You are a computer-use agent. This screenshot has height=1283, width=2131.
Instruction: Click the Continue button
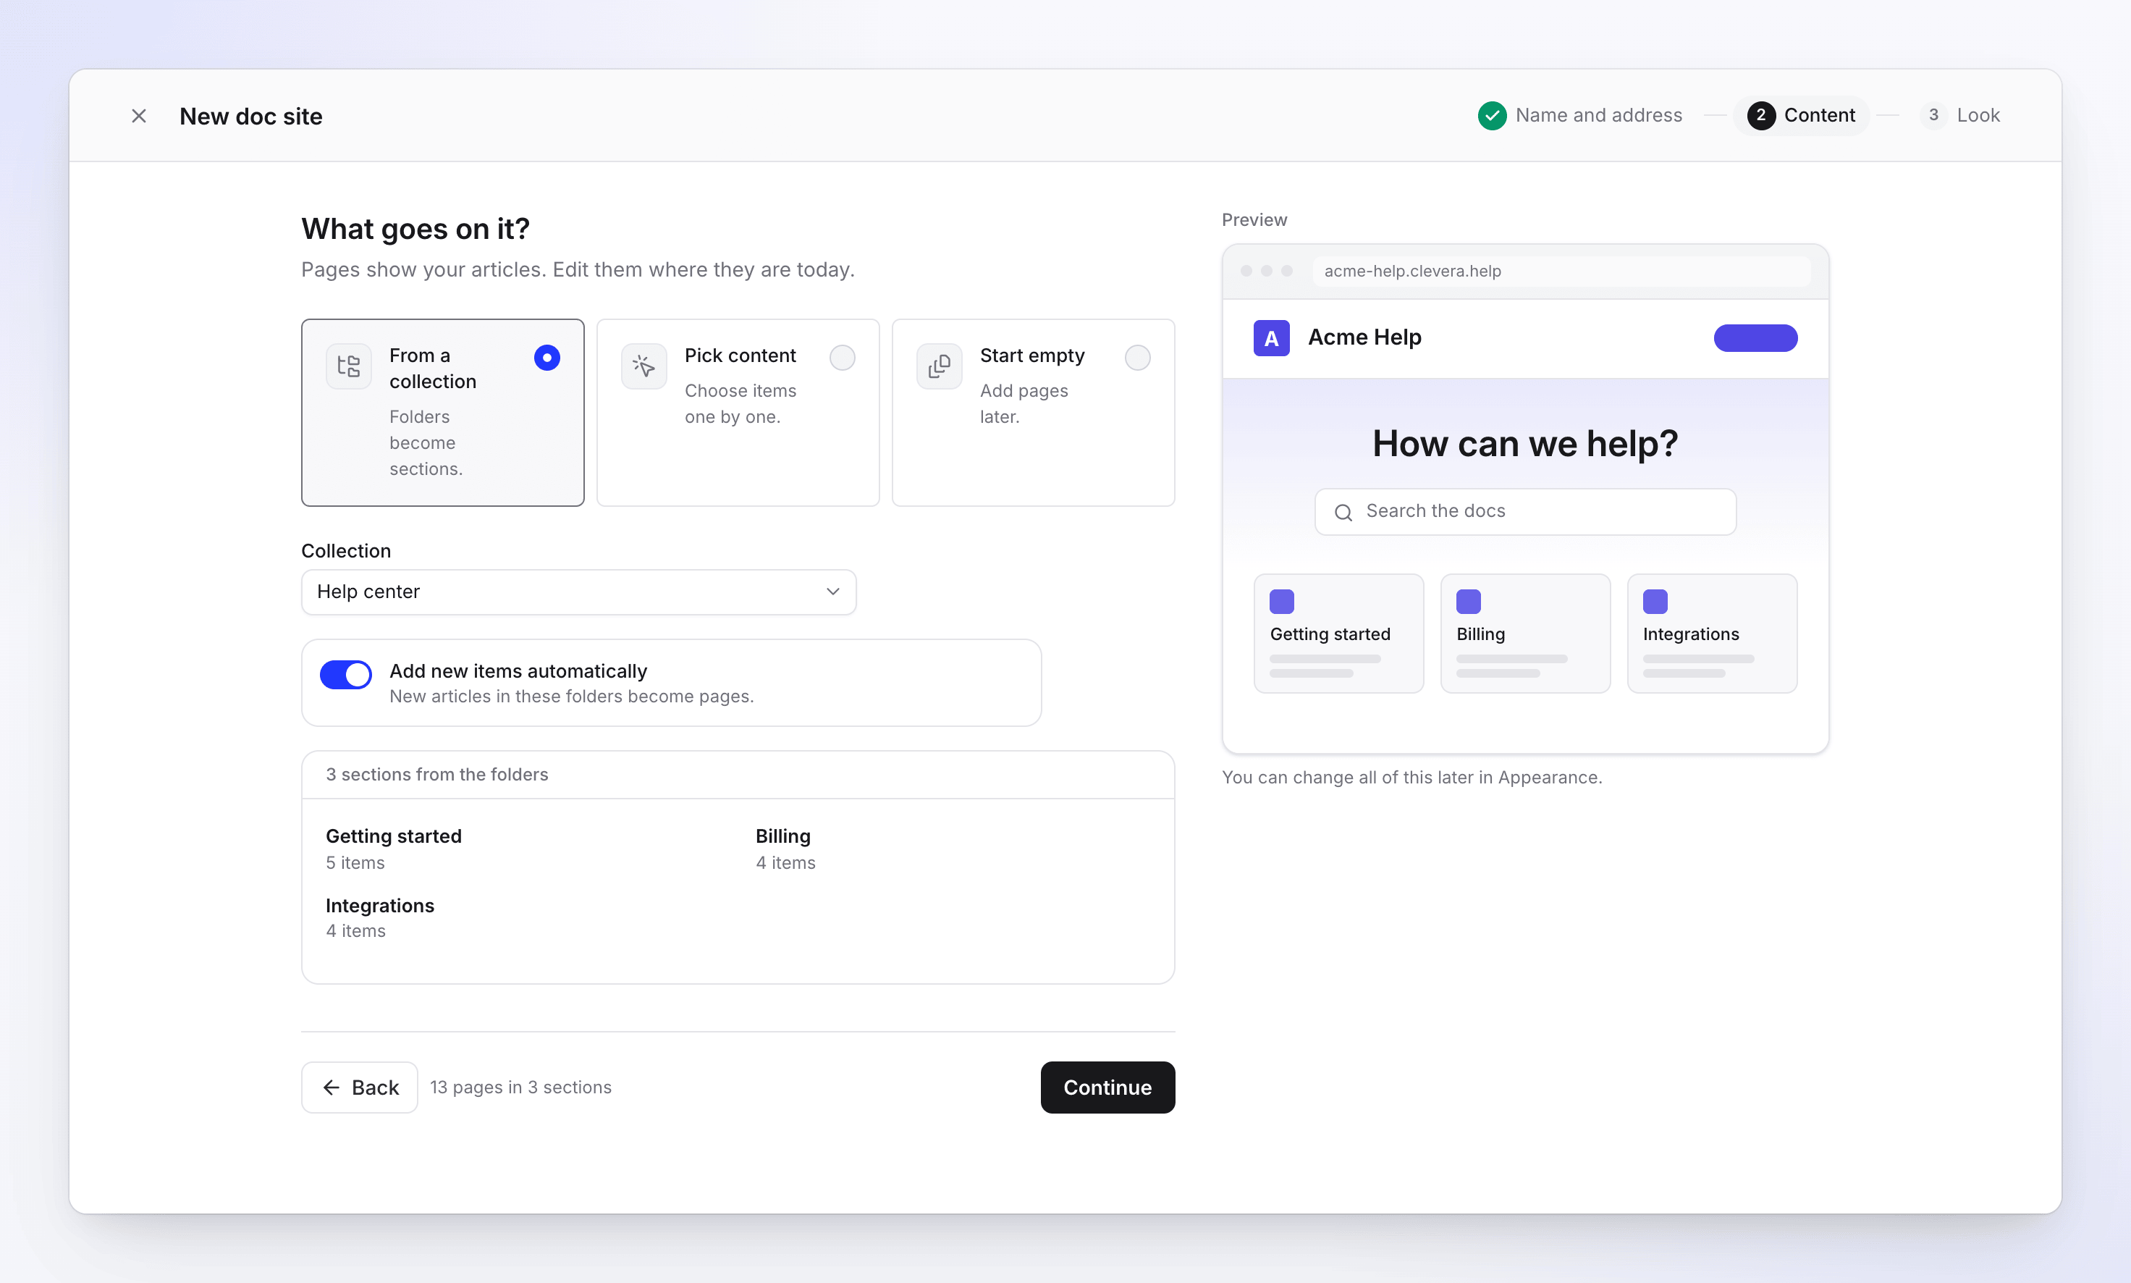click(1107, 1088)
